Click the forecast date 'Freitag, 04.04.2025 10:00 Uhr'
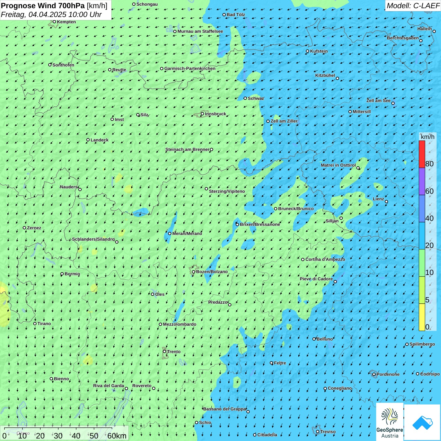The width and height of the screenshot is (441, 441). click(51, 14)
